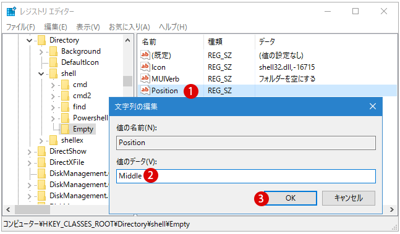This screenshot has height=234, width=400.
Task: Expand the cmd tree node
Action: pos(53,85)
